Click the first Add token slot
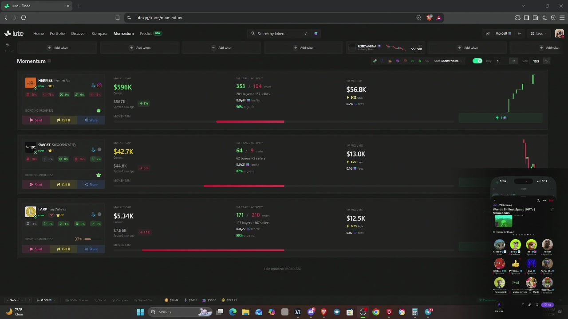 [x=58, y=48]
